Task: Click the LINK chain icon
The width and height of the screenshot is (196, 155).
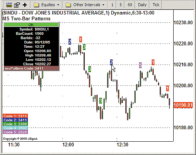Action: (x=9, y=5)
